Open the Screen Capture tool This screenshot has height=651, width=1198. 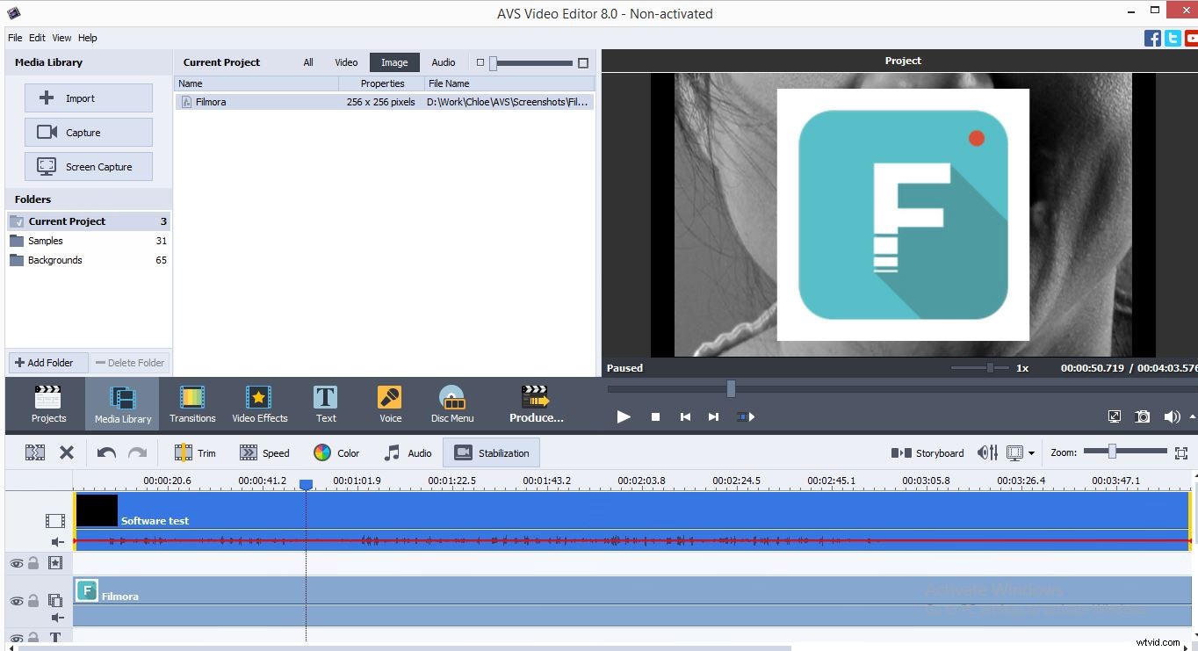click(x=88, y=166)
